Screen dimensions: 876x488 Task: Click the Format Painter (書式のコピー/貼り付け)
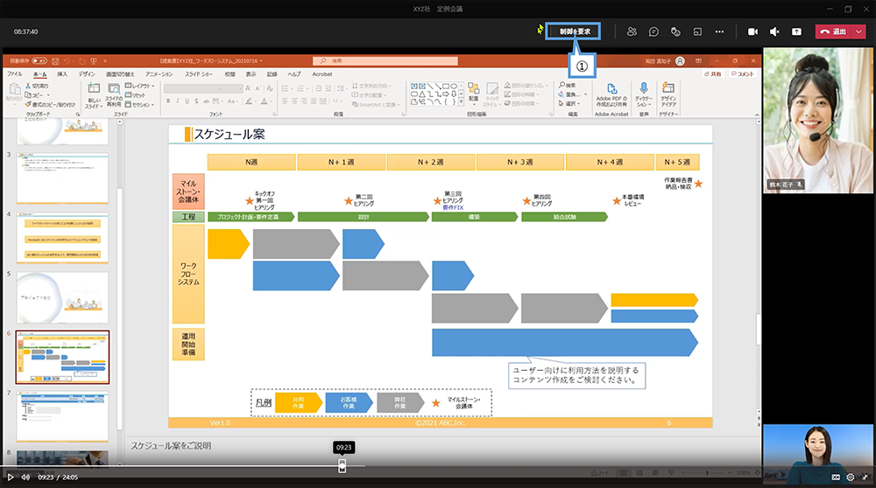(x=50, y=104)
